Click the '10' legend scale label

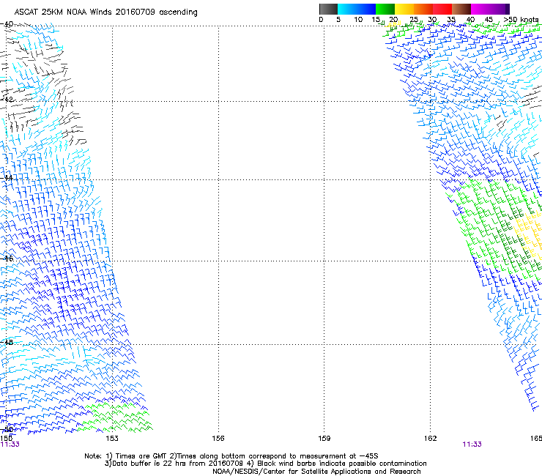[x=358, y=20]
